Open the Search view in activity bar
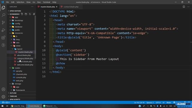 coord(3,15)
